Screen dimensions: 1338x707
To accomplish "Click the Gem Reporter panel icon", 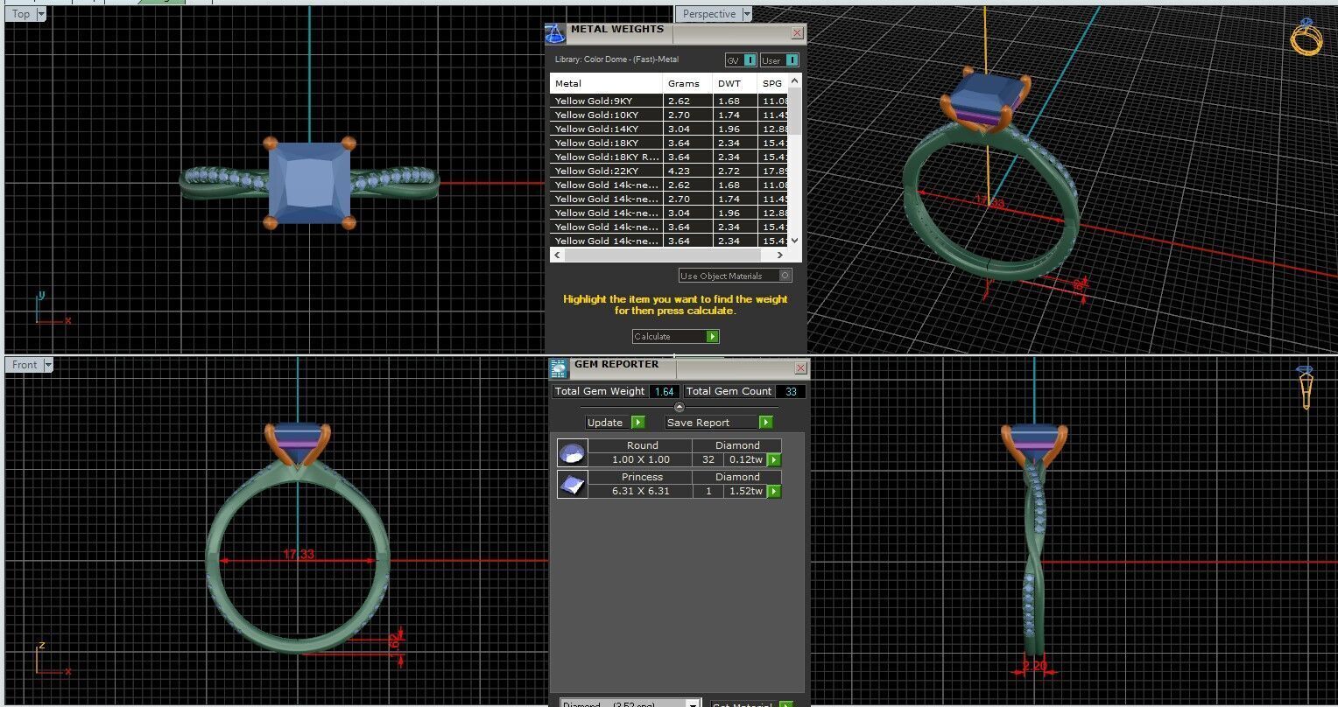I will pos(559,368).
